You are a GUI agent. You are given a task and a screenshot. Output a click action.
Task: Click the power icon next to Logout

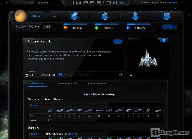point(39,2)
